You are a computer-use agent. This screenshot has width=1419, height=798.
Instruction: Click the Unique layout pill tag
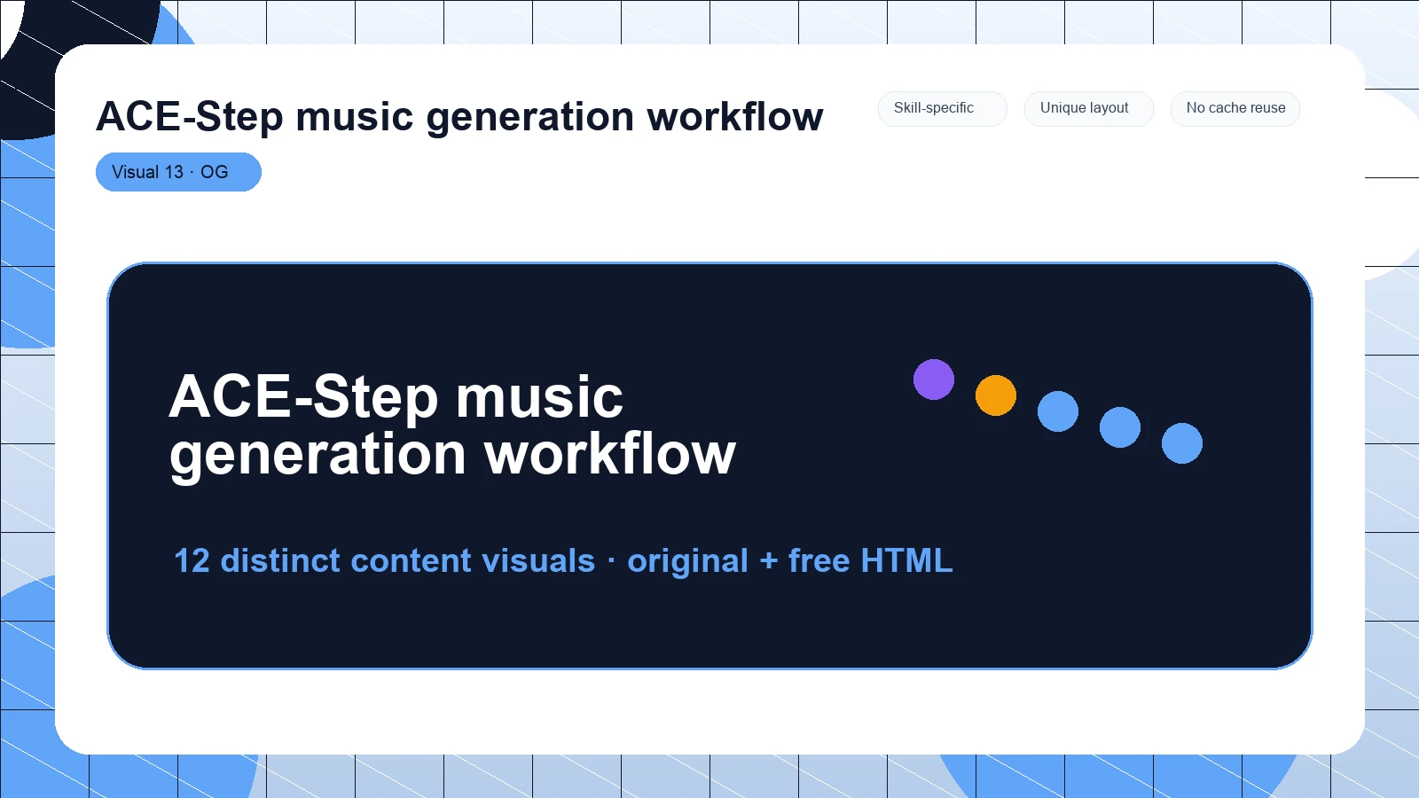(1088, 108)
